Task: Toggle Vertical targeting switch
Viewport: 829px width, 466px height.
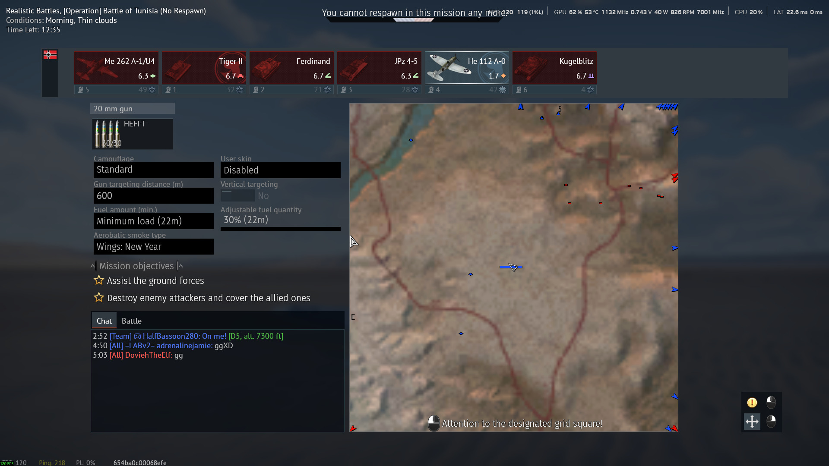Action: [x=237, y=196]
